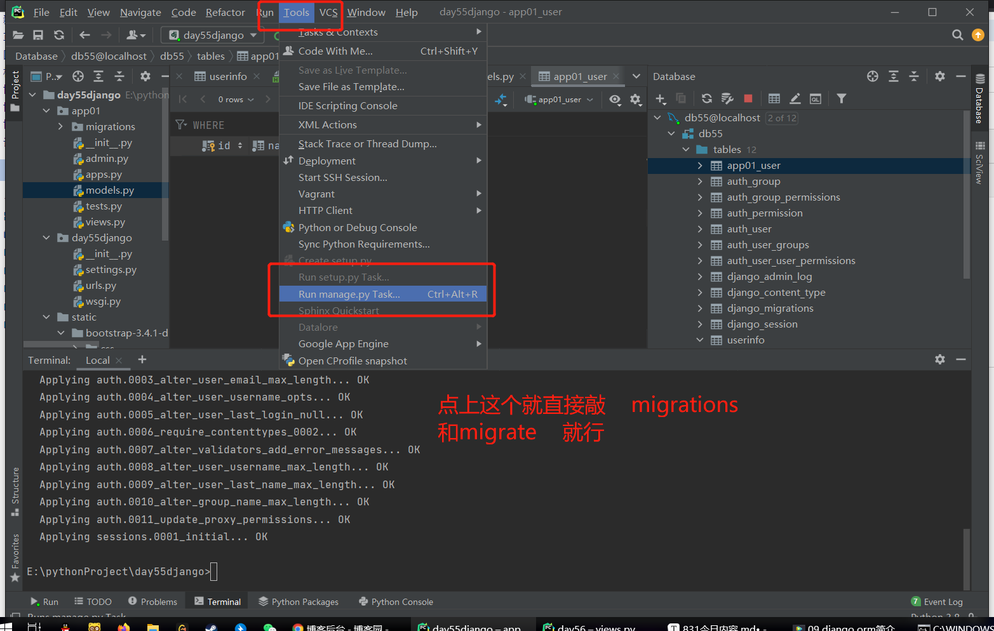Image resolution: width=994 pixels, height=631 pixels.
Task: Click Collapse All icon in Database panel
Action: point(914,76)
